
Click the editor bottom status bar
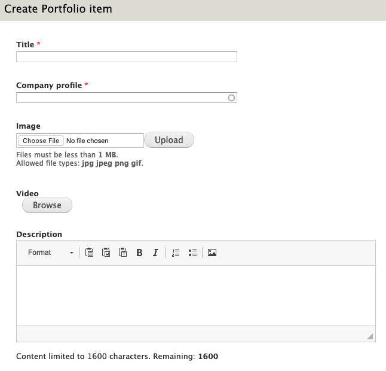coord(196,334)
